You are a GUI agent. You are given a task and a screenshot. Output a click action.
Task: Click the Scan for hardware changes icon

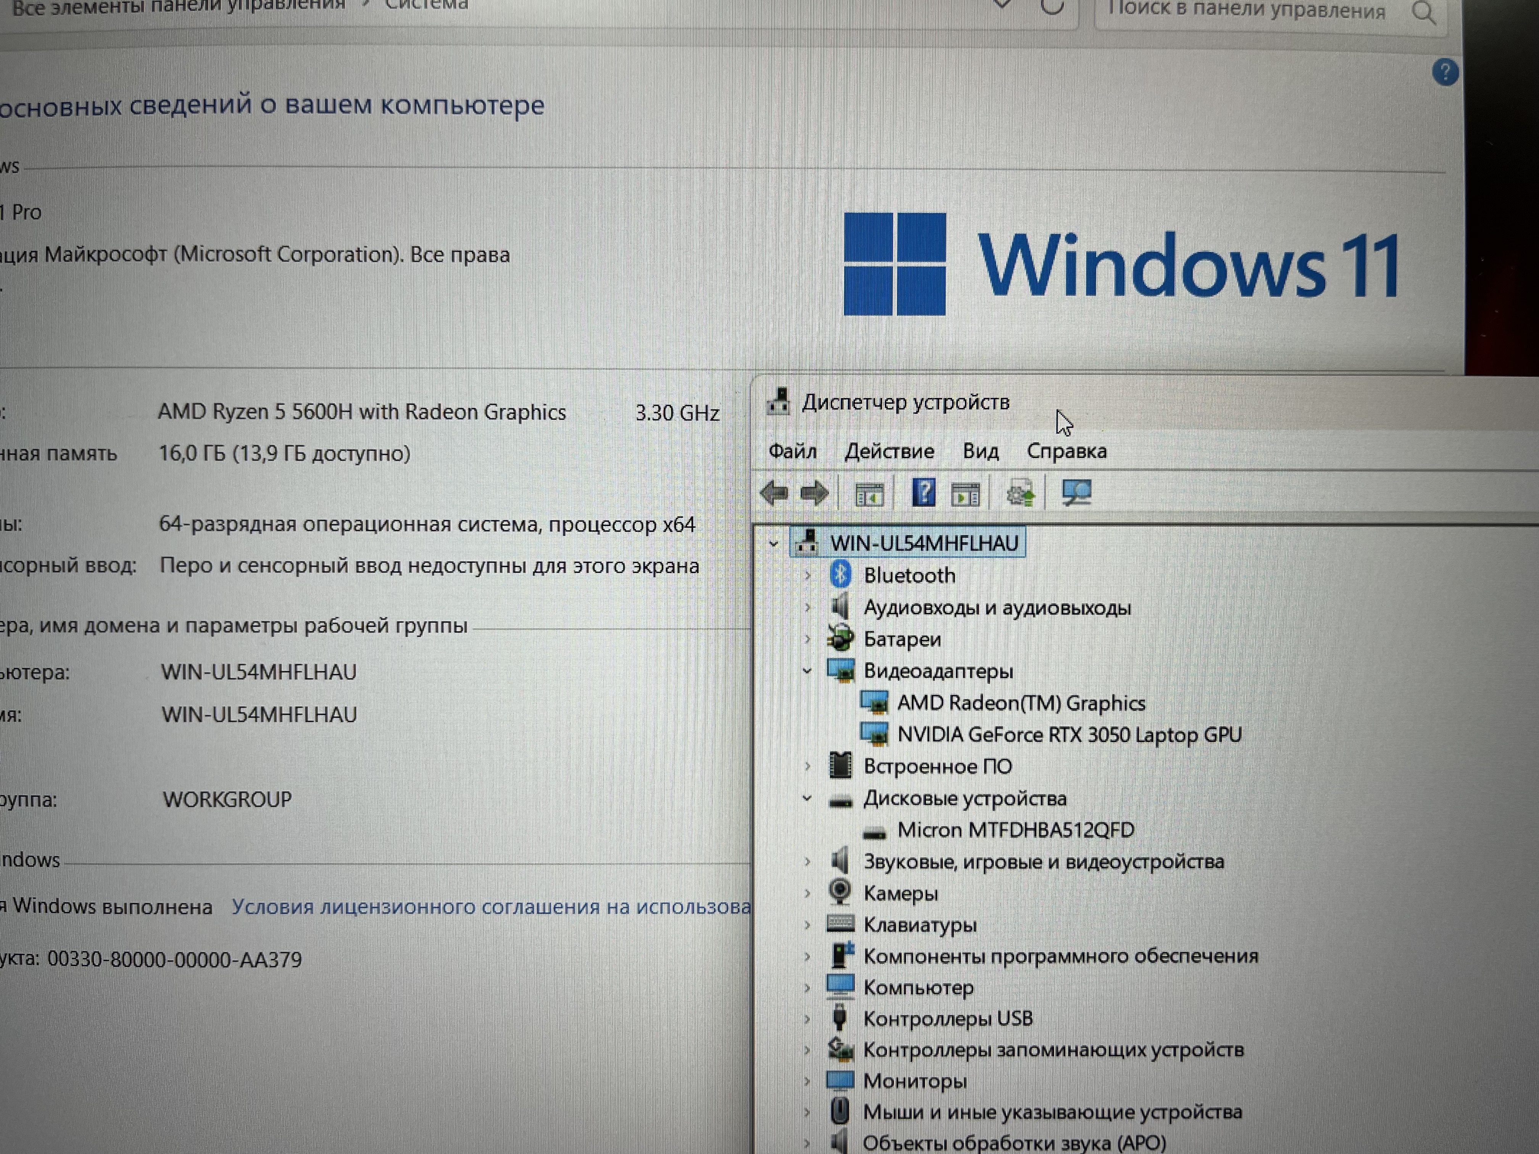1076,493
